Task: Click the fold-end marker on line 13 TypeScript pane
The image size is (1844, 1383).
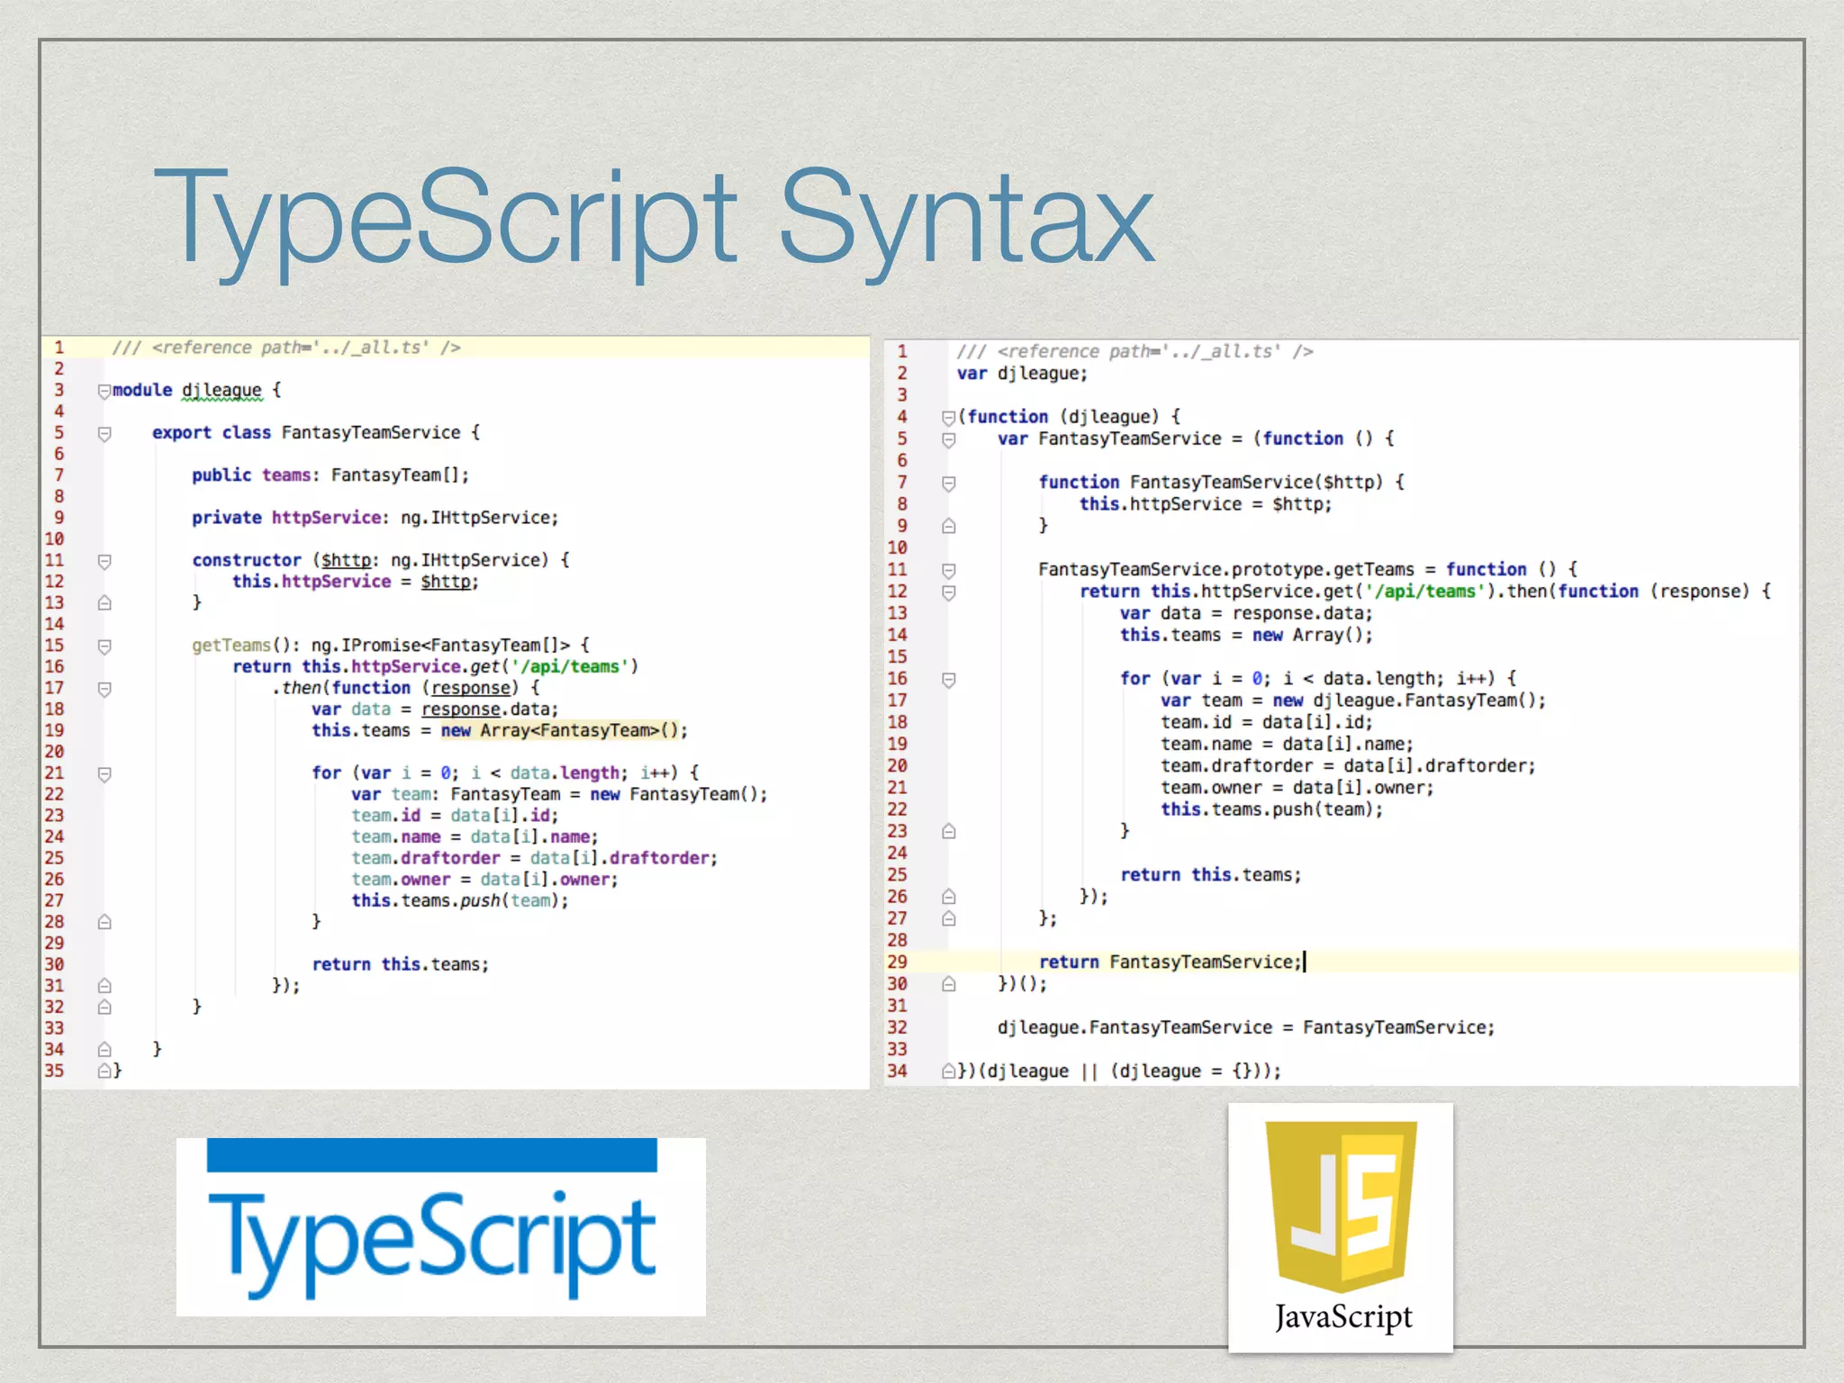Action: tap(105, 601)
